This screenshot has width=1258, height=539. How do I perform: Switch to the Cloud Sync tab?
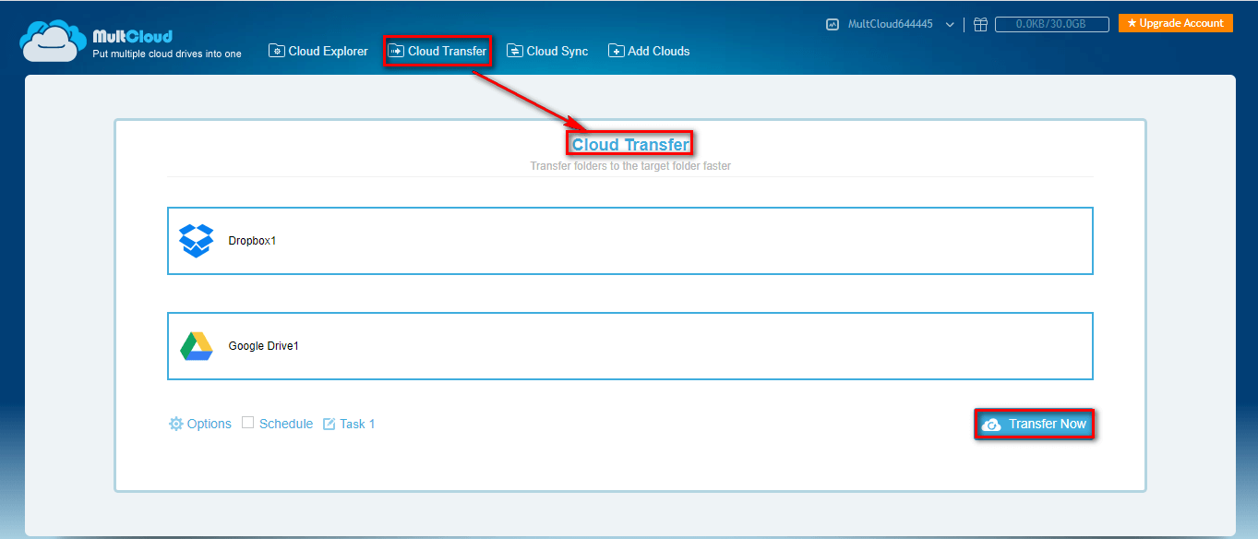point(547,51)
